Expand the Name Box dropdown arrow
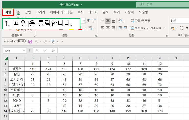This screenshot has width=189, height=120. tap(24, 51)
